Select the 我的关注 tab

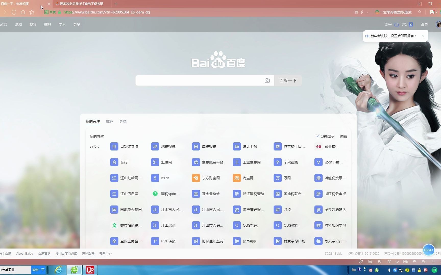93,121
